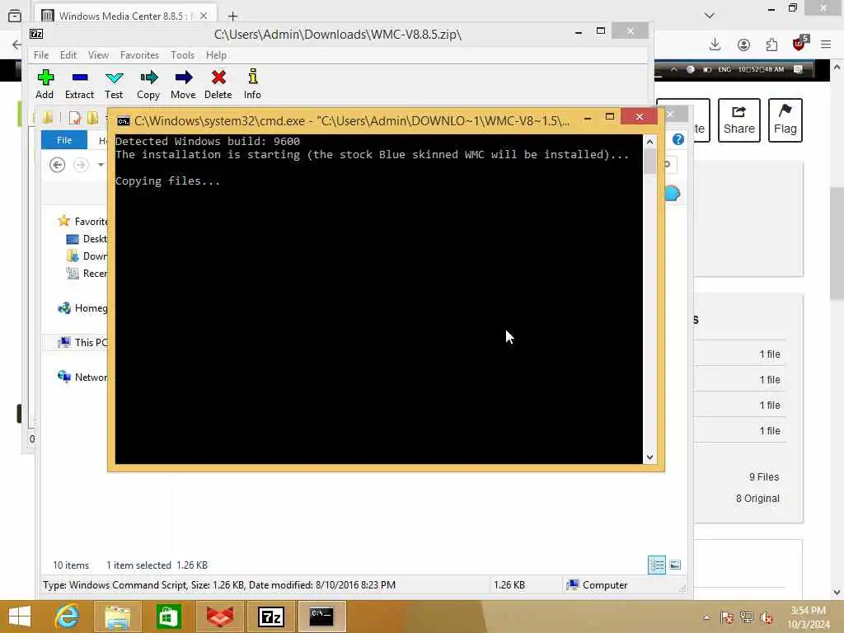Open the Help menu in 7-Zip
The width and height of the screenshot is (844, 633).
pyautogui.click(x=216, y=55)
